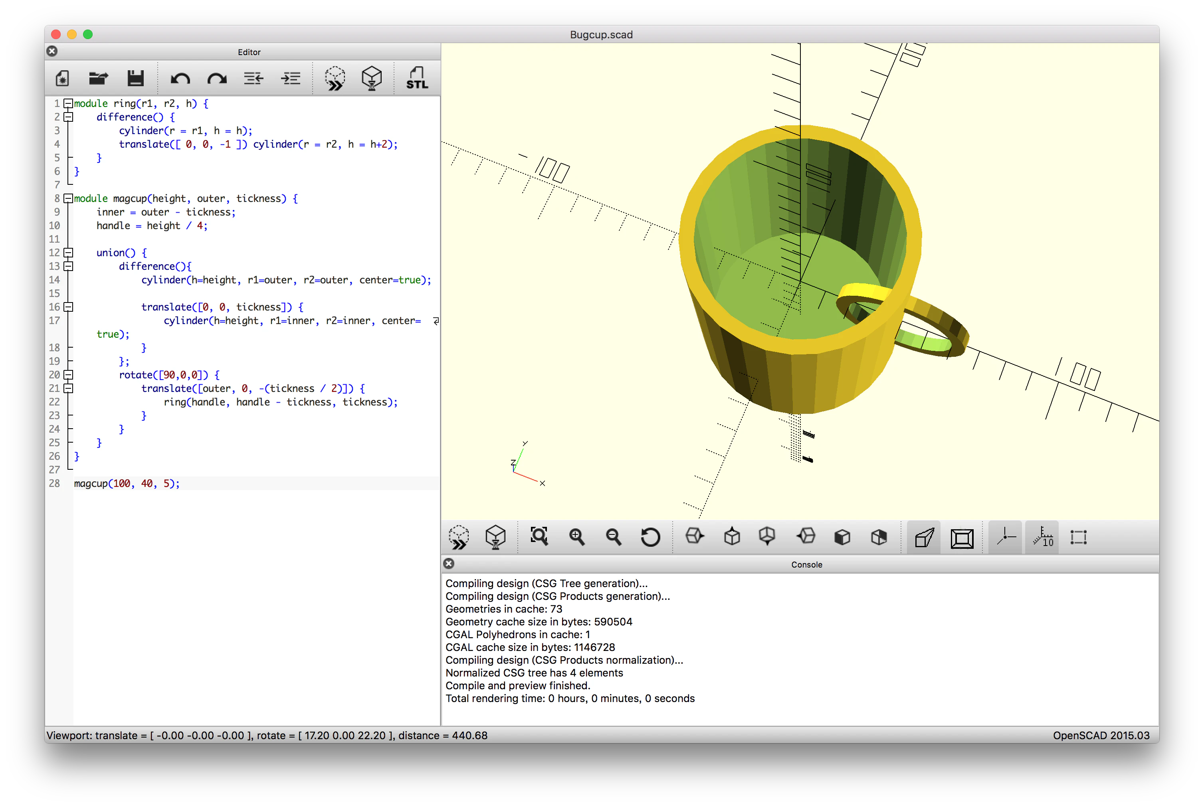Click Render icon in viewer toolbar
Viewport: 1204px width, 807px height.
coord(495,537)
